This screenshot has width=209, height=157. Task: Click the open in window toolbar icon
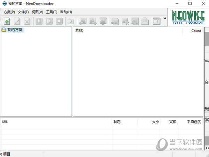tap(157, 21)
